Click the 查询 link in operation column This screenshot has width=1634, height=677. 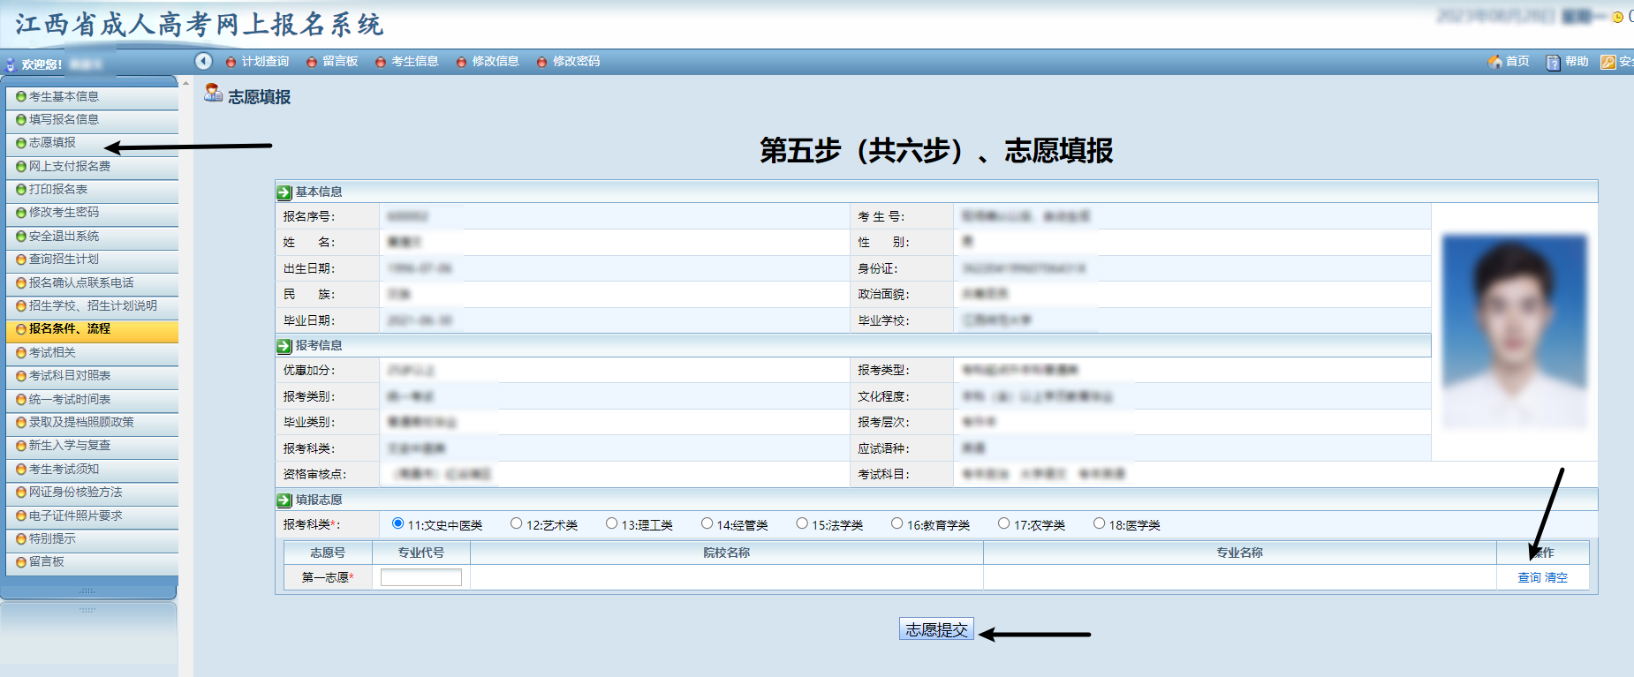(1529, 577)
